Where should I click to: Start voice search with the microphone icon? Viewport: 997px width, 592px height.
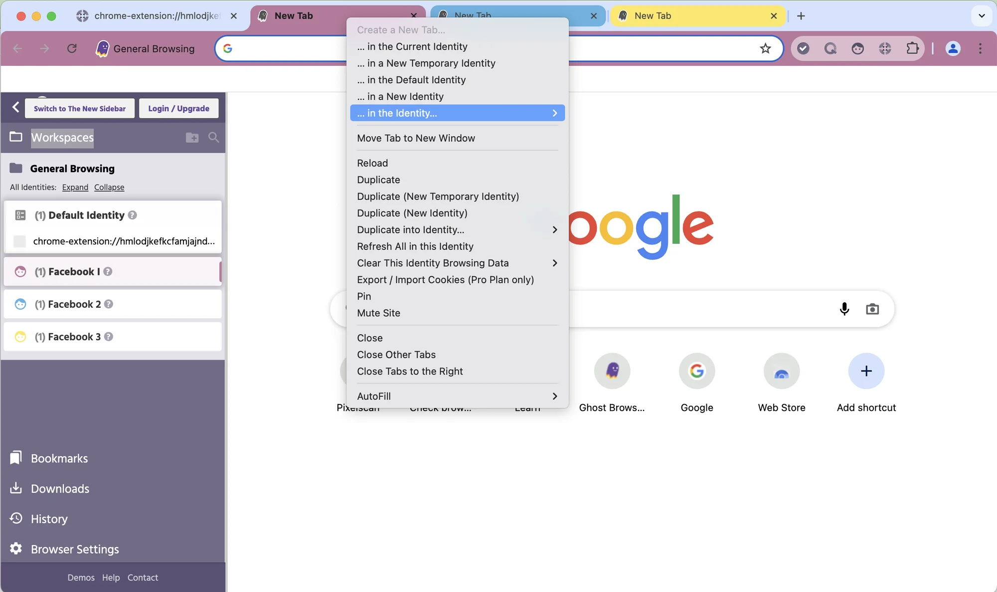(x=844, y=309)
